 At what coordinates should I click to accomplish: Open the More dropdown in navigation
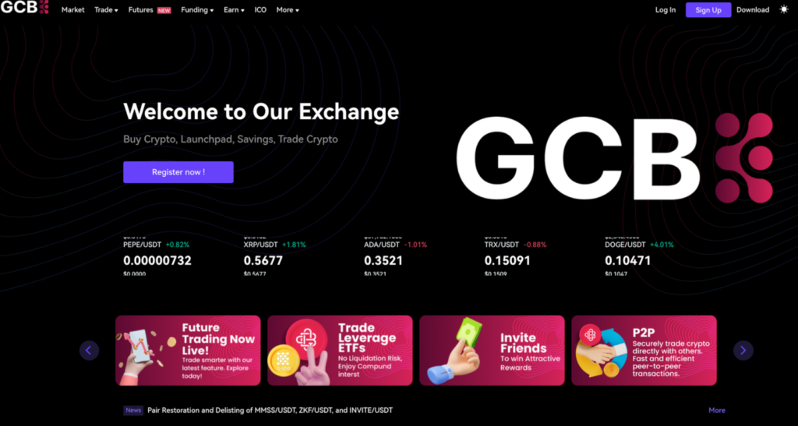click(287, 10)
